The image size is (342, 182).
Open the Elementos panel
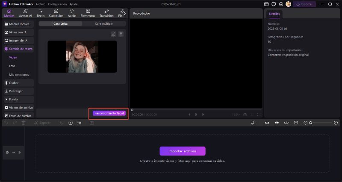click(88, 13)
